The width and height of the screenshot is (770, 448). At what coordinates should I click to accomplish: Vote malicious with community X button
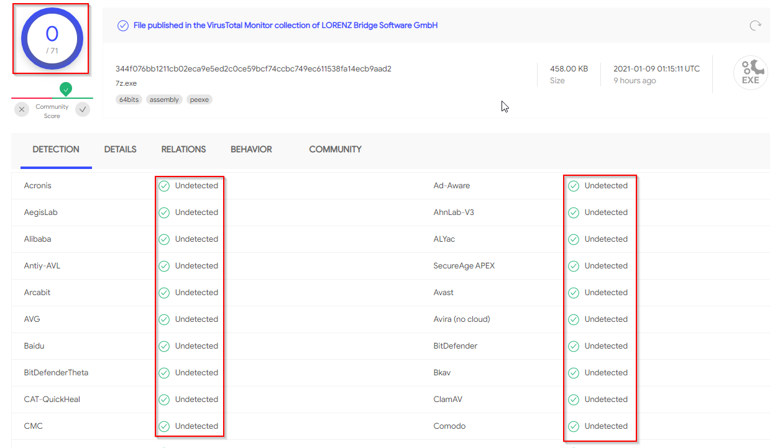tap(22, 110)
